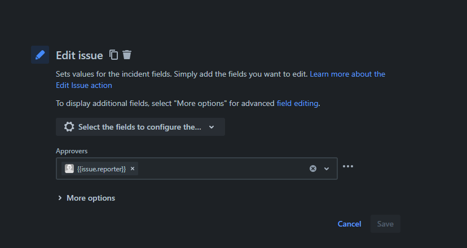The image size is (467, 248).
Task: Remove the {{issue.reporter}} chip with its ×
Action: pos(133,169)
